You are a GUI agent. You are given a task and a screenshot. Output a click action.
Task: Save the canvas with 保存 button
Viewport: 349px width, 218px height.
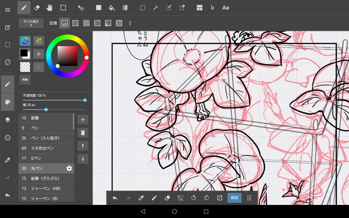point(234,198)
